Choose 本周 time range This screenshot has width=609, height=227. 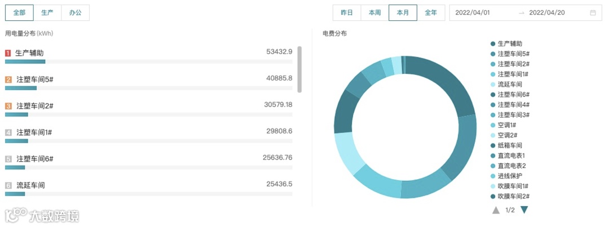[x=375, y=12]
